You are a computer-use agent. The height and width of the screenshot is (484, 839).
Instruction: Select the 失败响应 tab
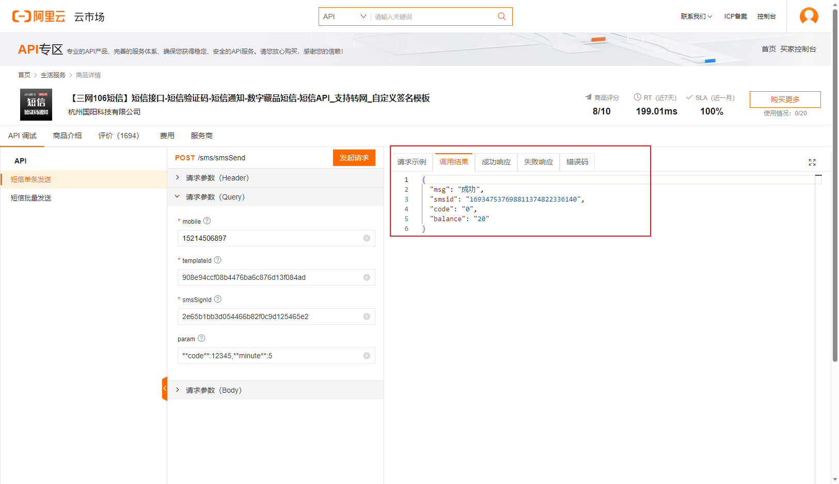[x=539, y=162]
